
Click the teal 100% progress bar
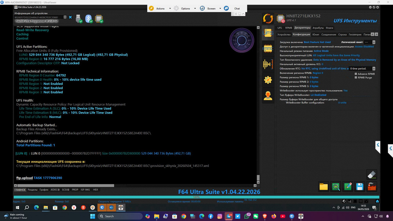(196, 197)
